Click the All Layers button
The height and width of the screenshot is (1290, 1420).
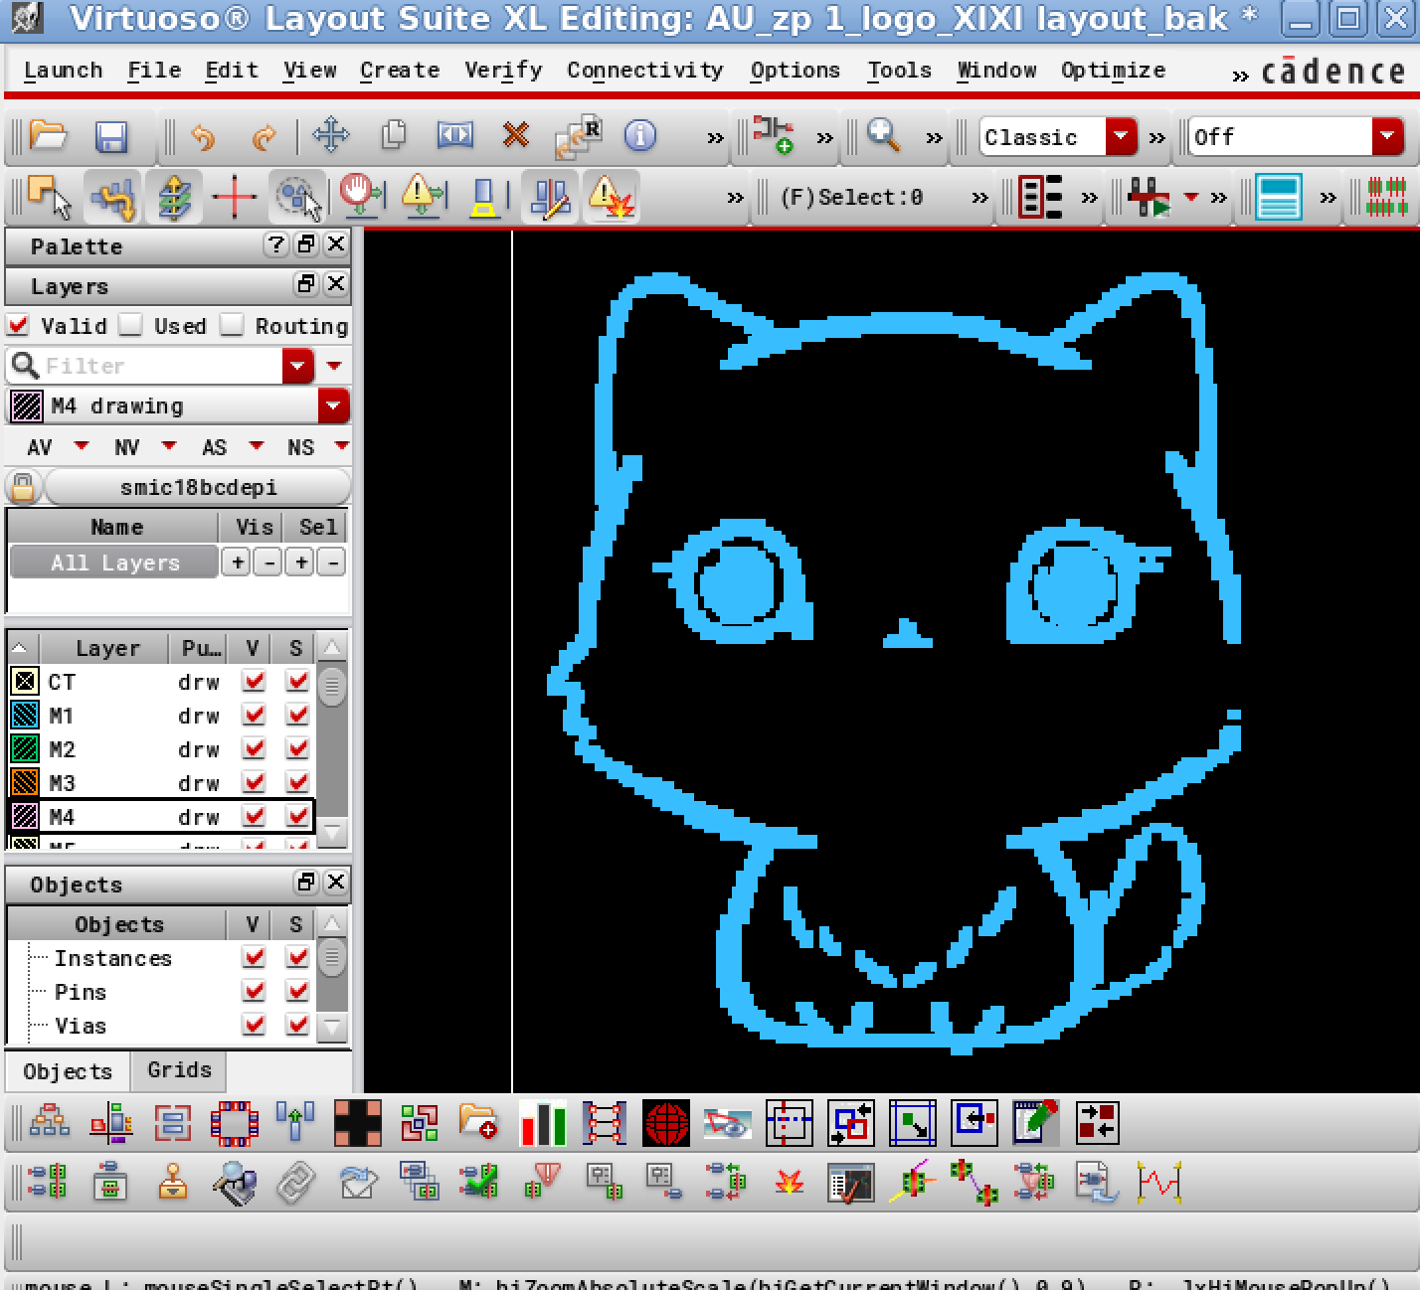[114, 563]
